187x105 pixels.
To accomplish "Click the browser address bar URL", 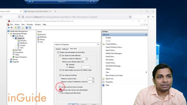I will pos(61,17).
